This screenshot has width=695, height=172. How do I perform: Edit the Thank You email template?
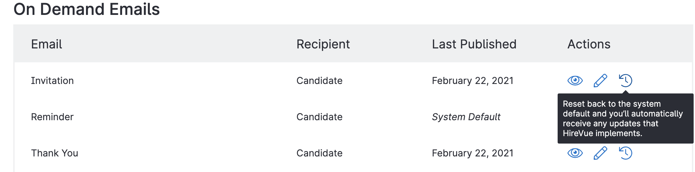(x=600, y=153)
